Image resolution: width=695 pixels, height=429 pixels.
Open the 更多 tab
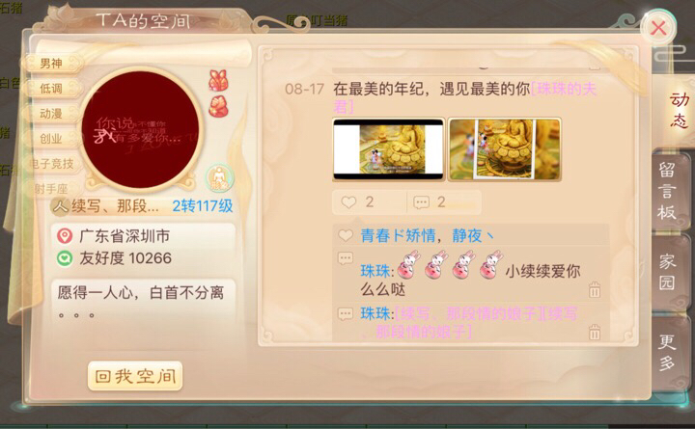point(668,353)
